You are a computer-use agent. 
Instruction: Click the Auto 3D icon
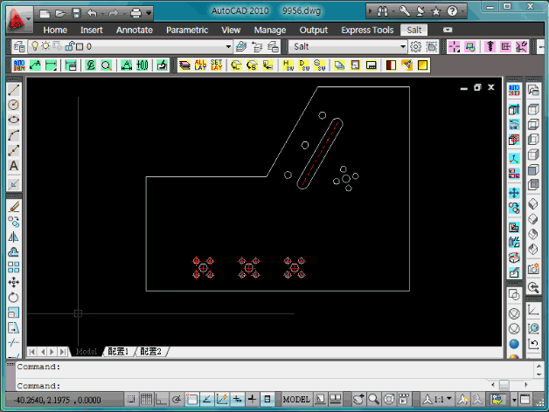pos(514,90)
